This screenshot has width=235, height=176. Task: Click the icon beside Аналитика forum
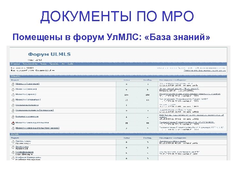[x=13, y=147]
